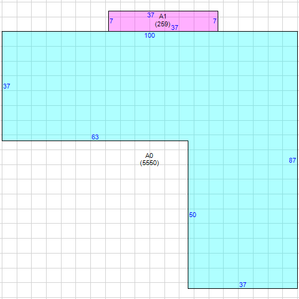Click the "37" dimension on A1's top edge

pyautogui.click(x=151, y=15)
